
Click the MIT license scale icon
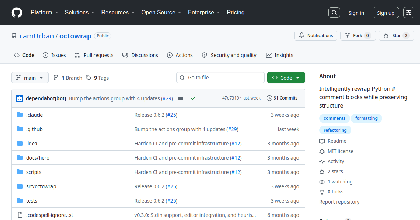tap(322, 152)
